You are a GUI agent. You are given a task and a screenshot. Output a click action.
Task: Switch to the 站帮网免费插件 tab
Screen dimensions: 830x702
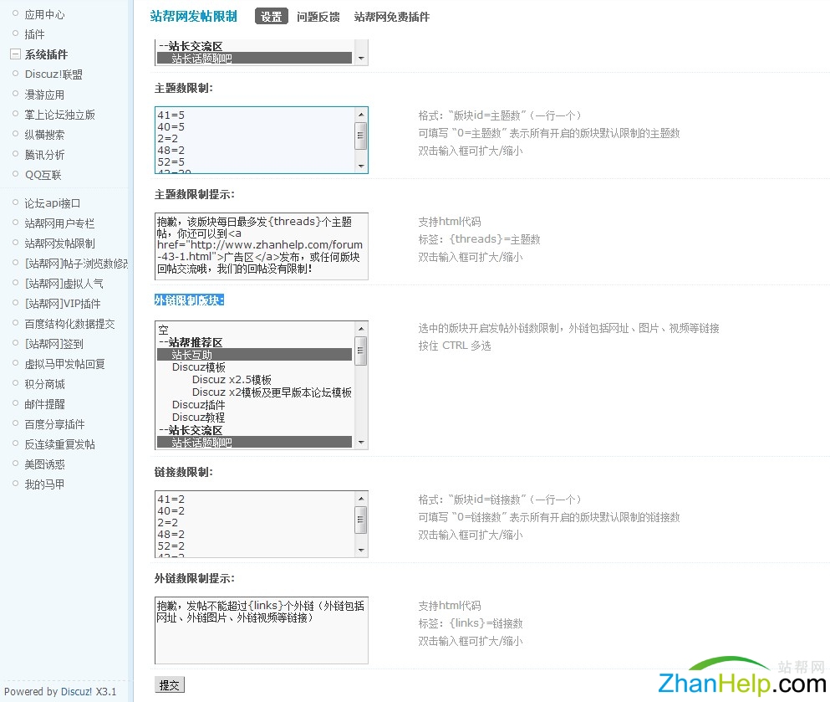(390, 15)
